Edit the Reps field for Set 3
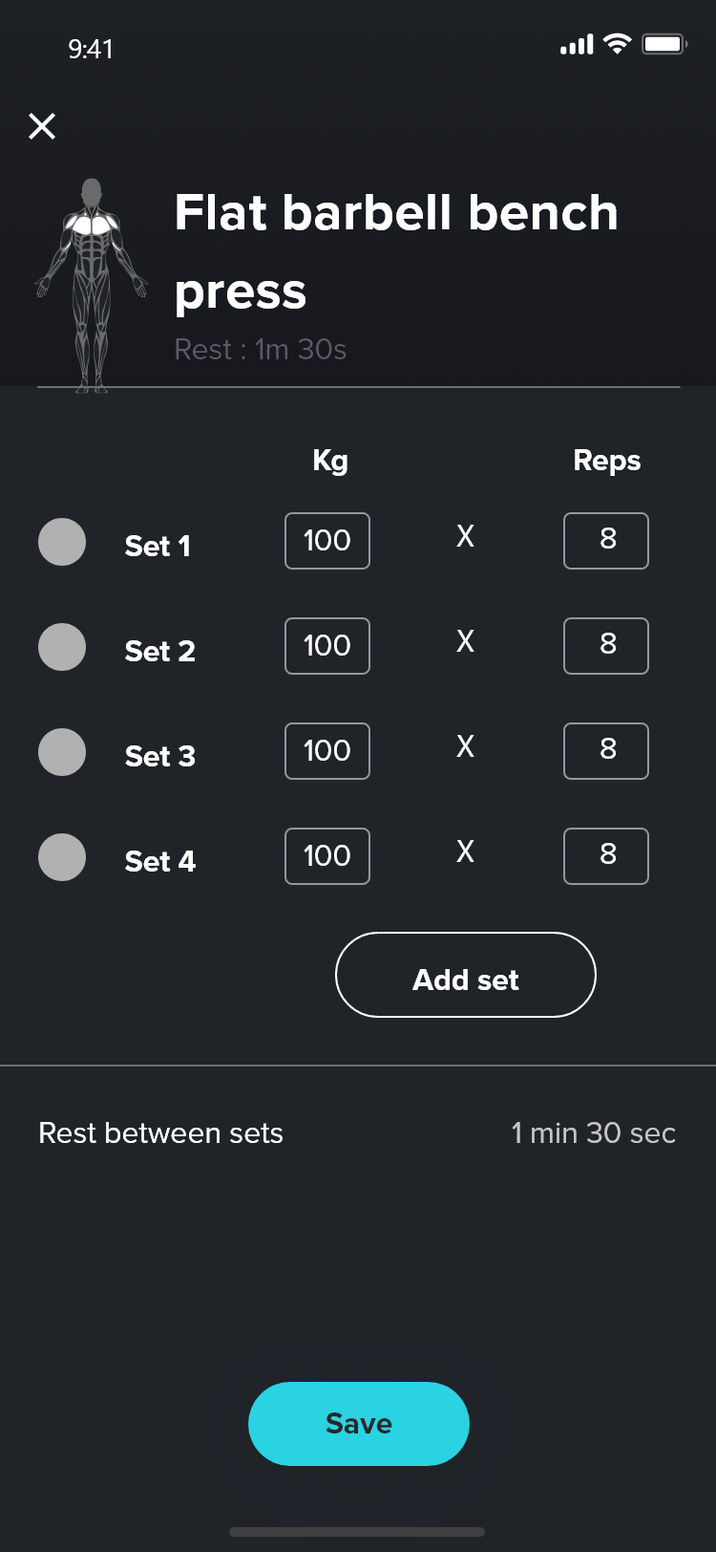Screen dimensions: 716x1552 tap(606, 751)
